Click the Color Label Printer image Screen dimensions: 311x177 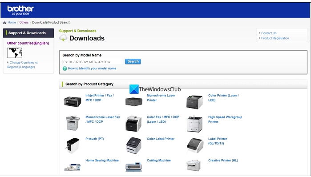point(133,145)
